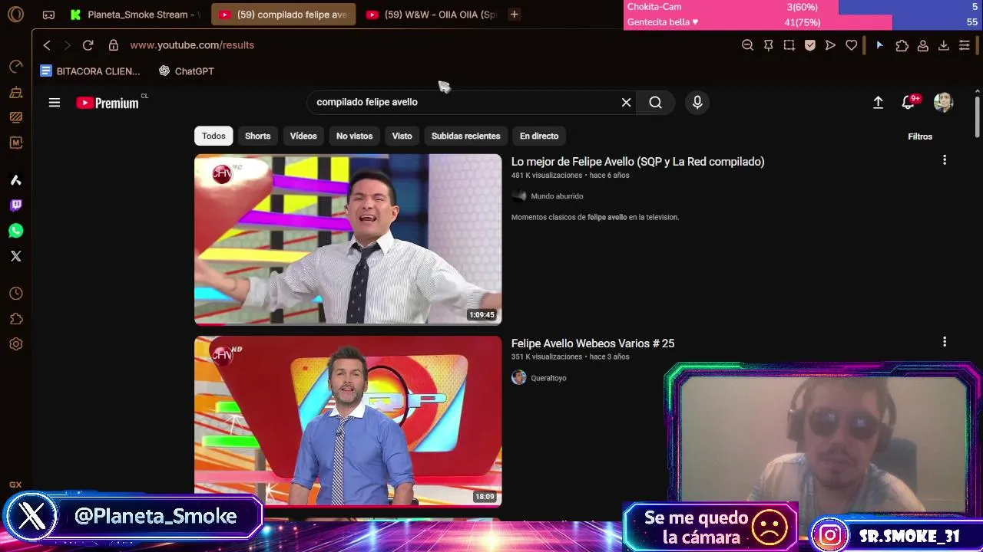Open X (Twitter) sidebar panel
The height and width of the screenshot is (552, 983).
tap(15, 256)
